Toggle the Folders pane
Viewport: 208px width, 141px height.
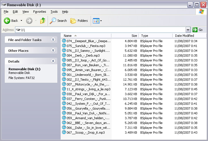(79, 21)
